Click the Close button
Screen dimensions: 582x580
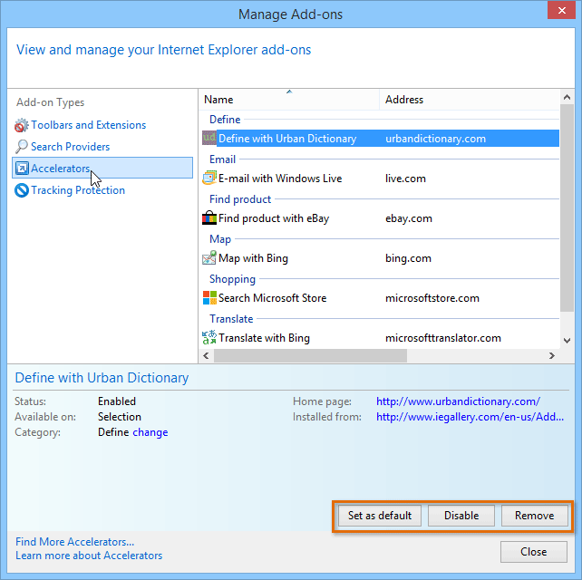click(534, 552)
